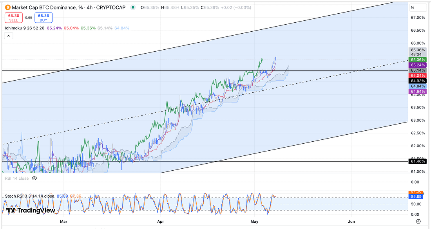Click the May label on time axis
Image resolution: width=431 pixels, height=229 pixels.
pos(255,222)
